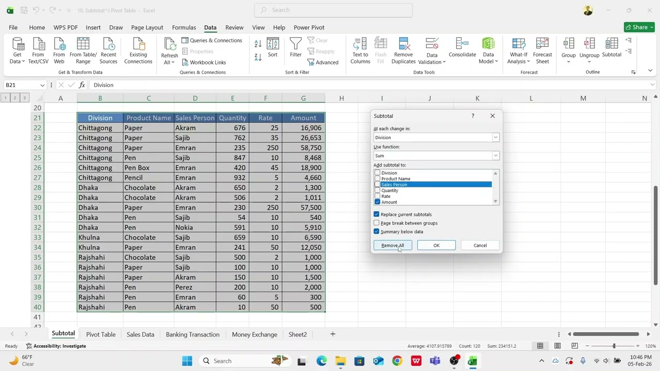Click the Forecast Sheet icon

[x=542, y=51]
